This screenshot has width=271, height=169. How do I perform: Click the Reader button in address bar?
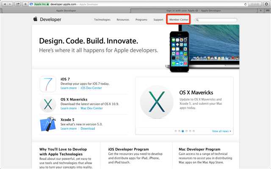(x=255, y=4)
